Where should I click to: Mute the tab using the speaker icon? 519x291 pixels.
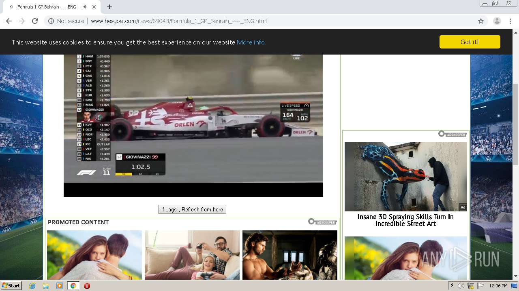click(x=85, y=7)
